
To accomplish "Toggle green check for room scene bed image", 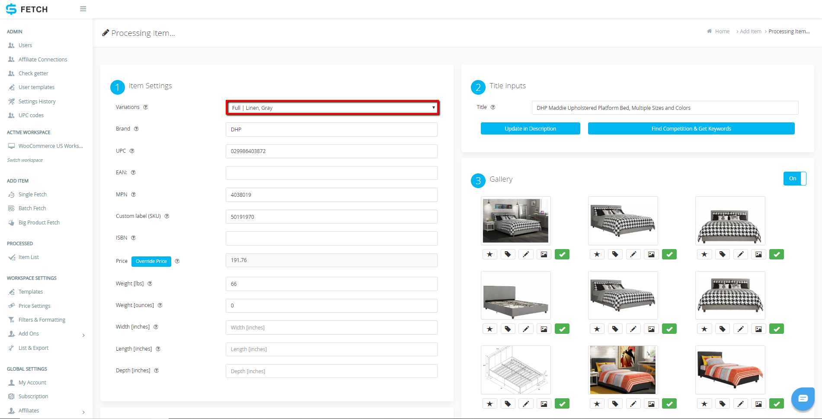I will click(562, 254).
